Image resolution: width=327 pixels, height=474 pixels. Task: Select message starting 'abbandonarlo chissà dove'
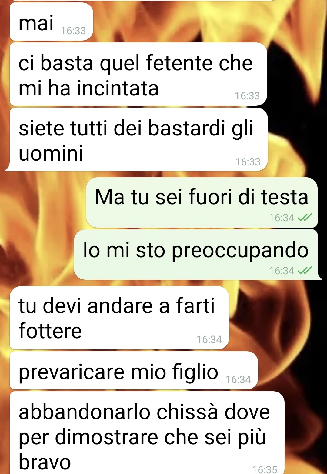(147, 433)
